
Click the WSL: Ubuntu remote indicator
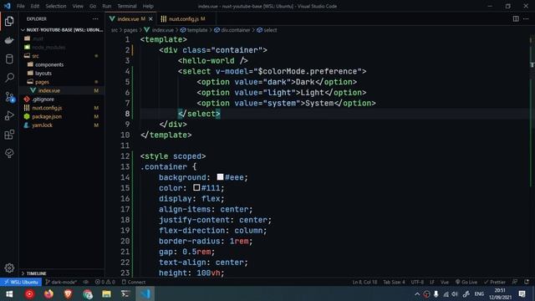21,283
